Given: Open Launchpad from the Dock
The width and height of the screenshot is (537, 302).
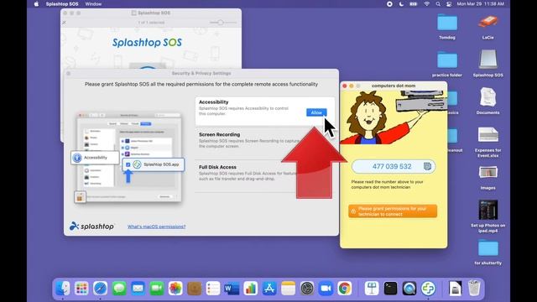Looking at the screenshot, I should coord(81,289).
